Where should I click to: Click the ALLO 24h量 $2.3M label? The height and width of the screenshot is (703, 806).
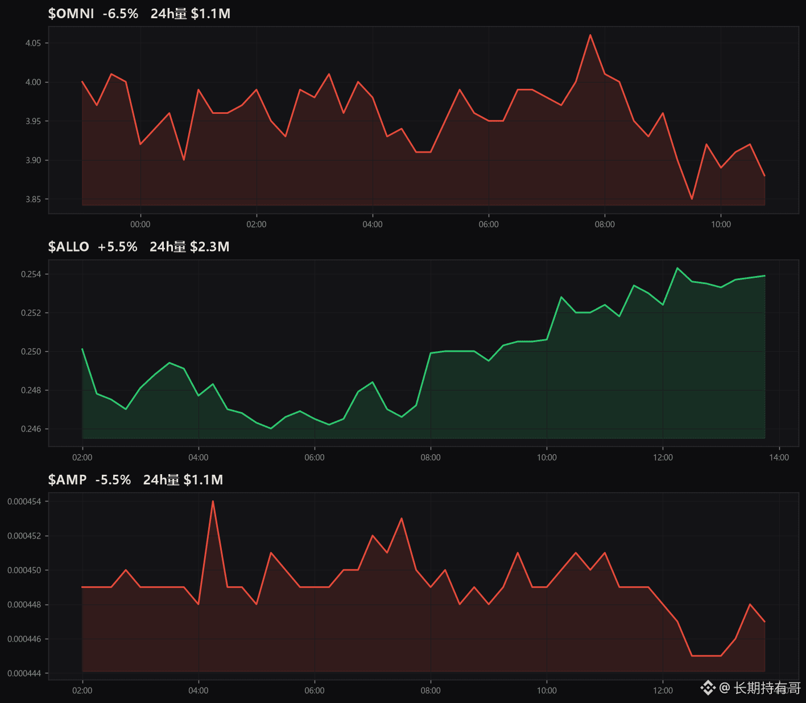tap(189, 246)
